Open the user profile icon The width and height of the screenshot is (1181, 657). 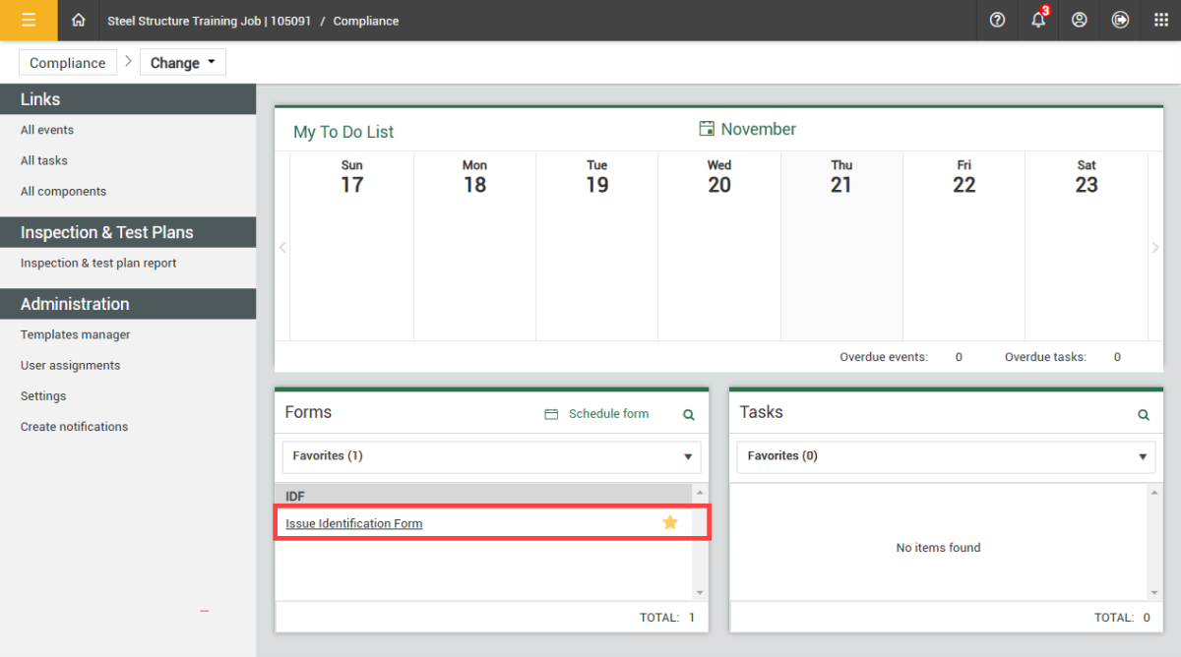pyautogui.click(x=1080, y=20)
